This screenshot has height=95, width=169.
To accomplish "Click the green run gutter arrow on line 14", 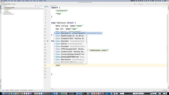I will click(48, 41).
